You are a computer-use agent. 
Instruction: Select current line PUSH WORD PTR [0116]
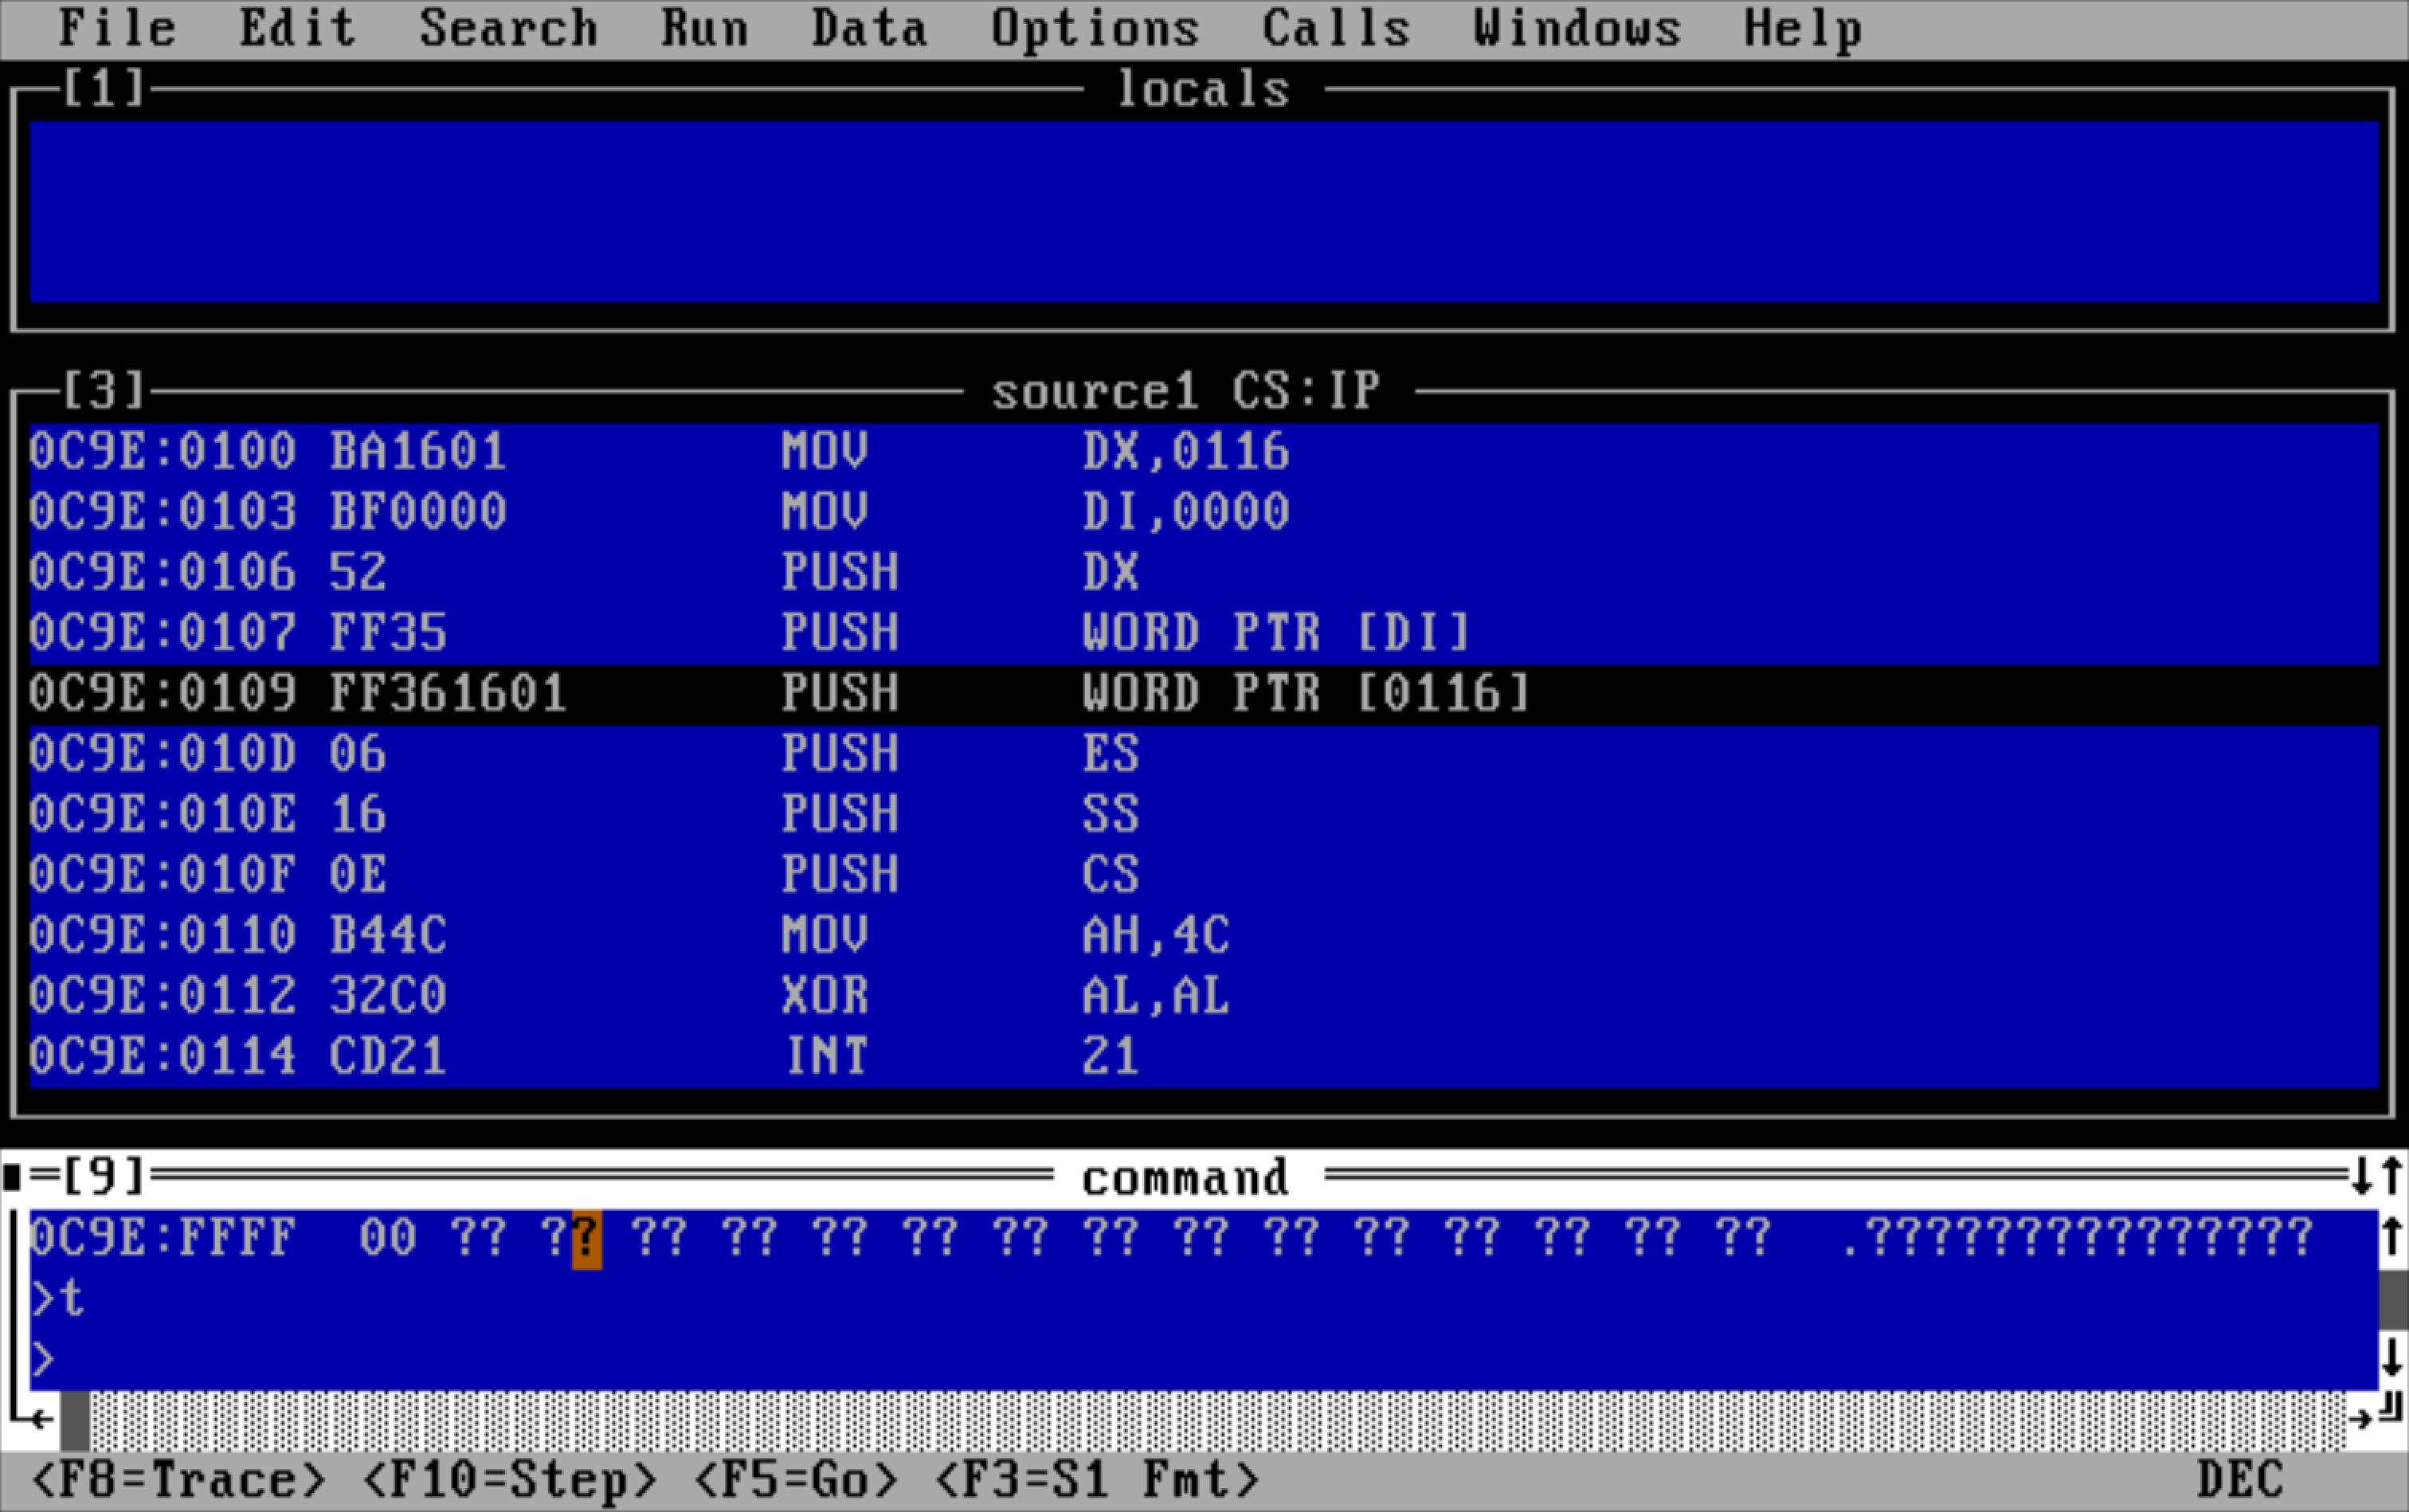1204,694
